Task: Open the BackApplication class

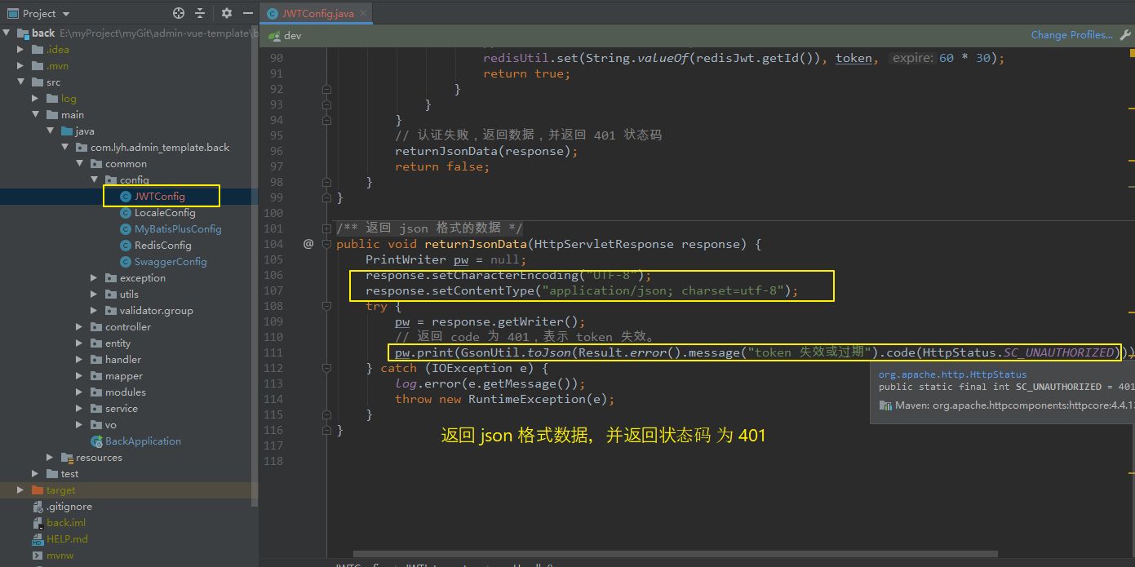Action: click(143, 441)
